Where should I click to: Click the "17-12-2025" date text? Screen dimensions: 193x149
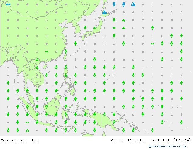(x=132, y=140)
